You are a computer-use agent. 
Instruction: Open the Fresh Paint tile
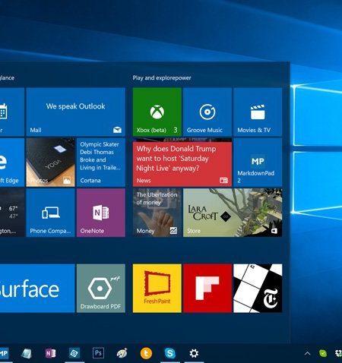pyautogui.click(x=157, y=289)
